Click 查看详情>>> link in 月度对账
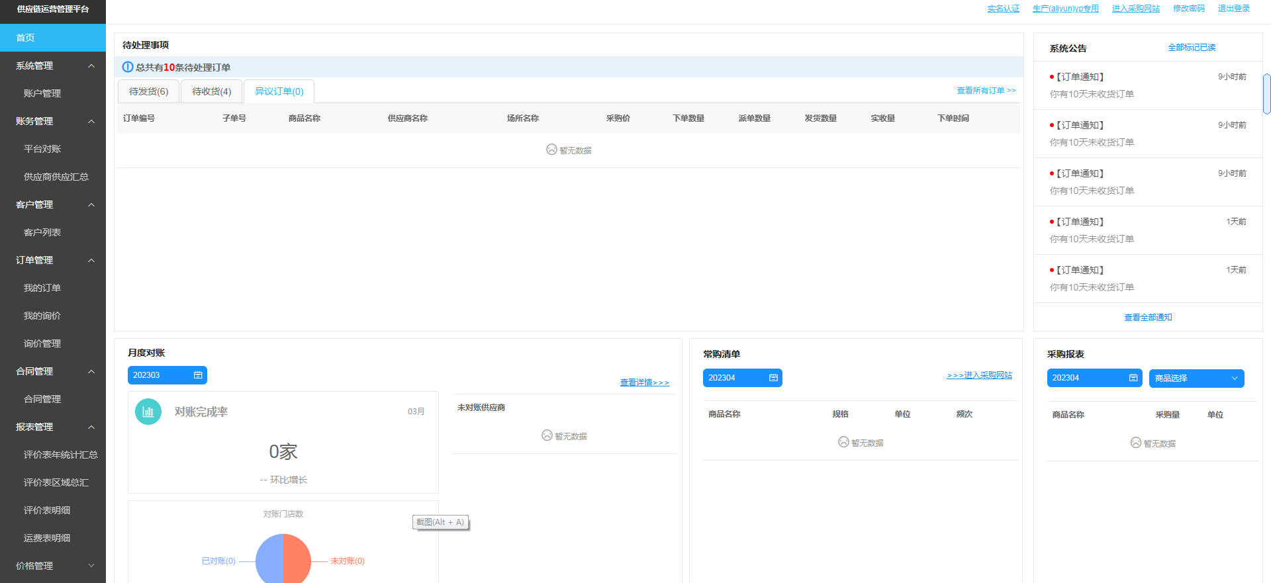Viewport: 1271px width, 583px height. pos(644,382)
